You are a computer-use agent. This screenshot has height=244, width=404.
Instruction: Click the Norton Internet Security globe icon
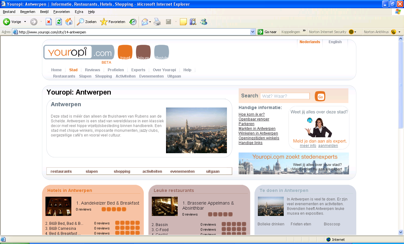pos(351,32)
